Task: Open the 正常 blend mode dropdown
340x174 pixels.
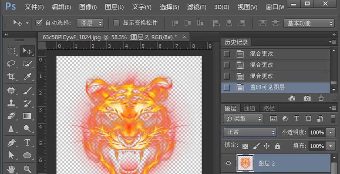Action: [250, 132]
